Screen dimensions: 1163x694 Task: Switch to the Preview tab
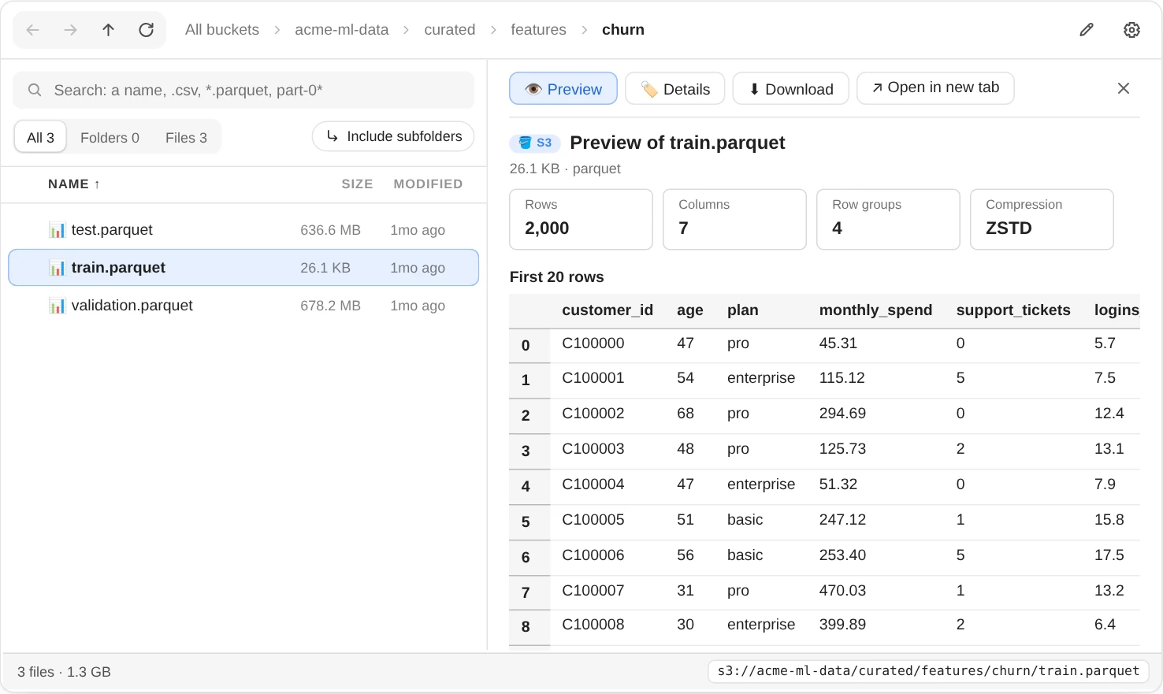[x=563, y=89]
